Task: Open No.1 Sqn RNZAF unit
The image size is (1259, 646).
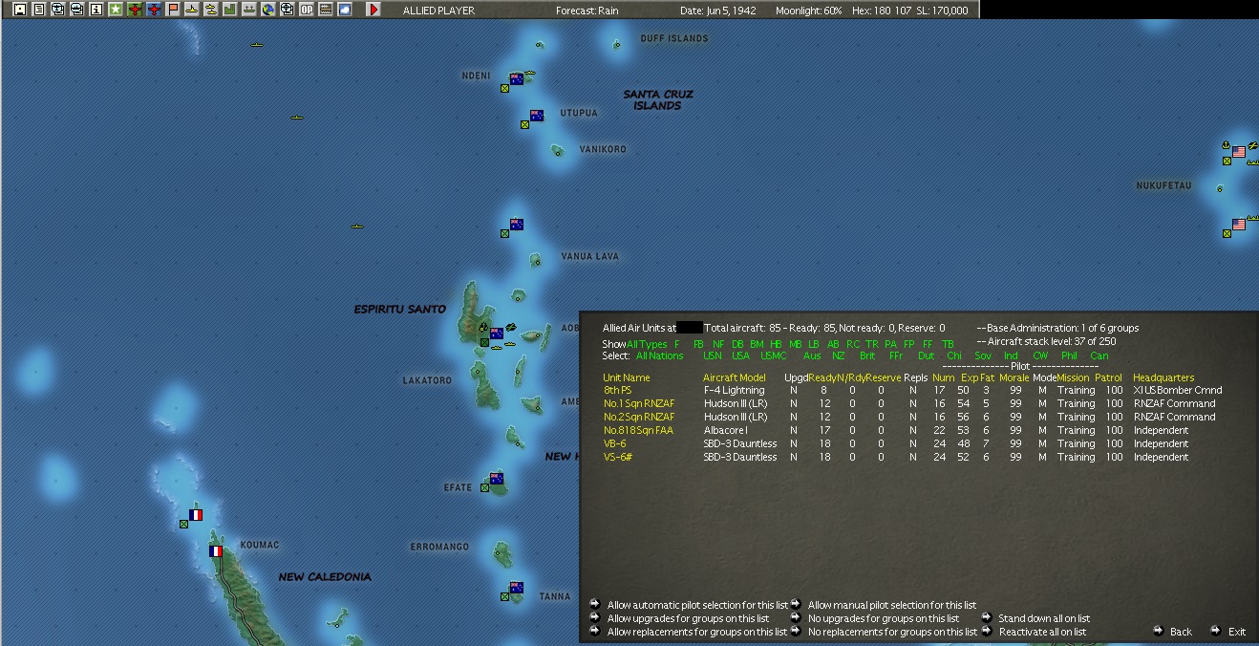Action: tap(638, 403)
